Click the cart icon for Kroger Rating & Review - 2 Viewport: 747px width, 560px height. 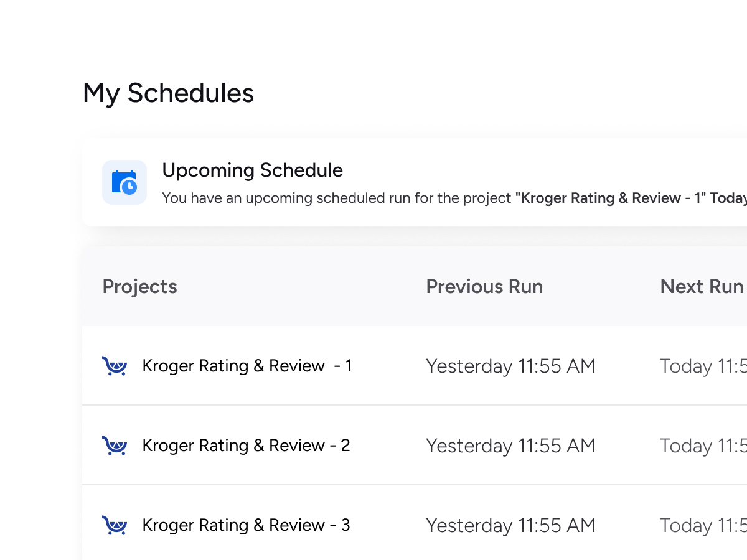tap(115, 446)
